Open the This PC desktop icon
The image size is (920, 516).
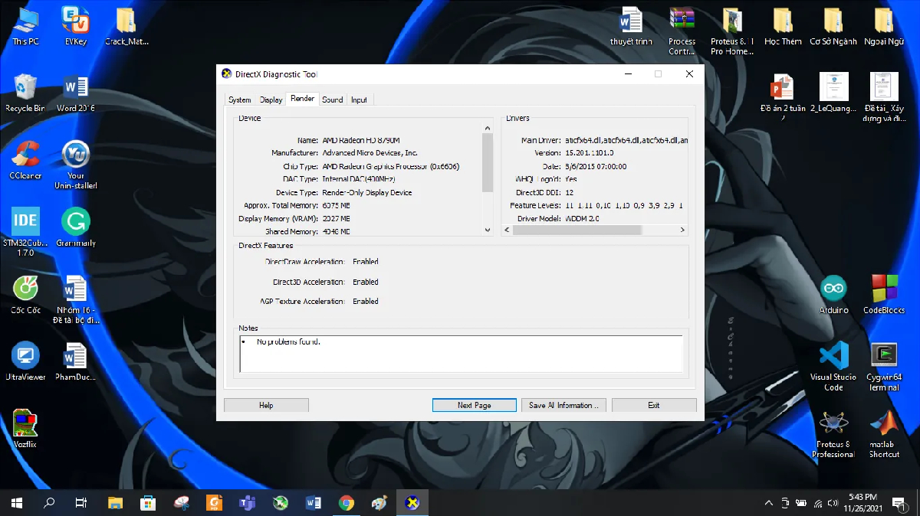coord(25,27)
